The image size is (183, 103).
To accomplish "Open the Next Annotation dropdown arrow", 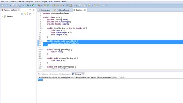I will pyautogui.click(x=87, y=5).
